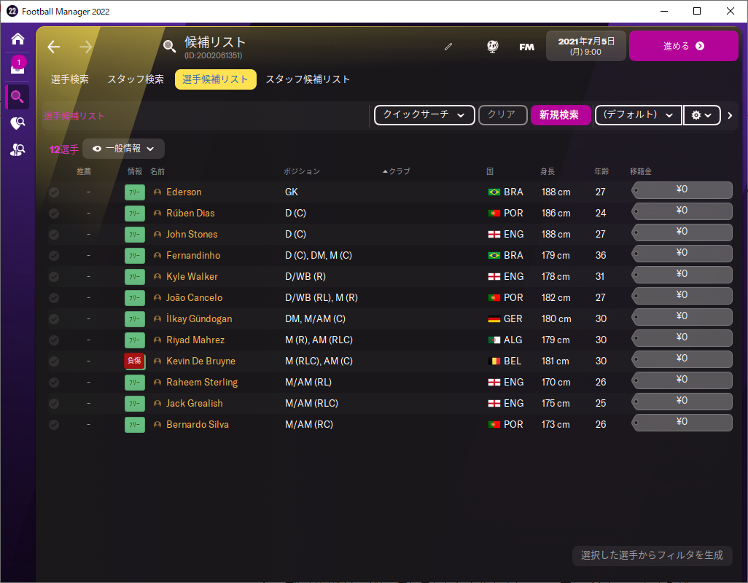The height and width of the screenshot is (583, 748).
Task: Click the Portugal flag in João Cancelo row
Action: (x=494, y=297)
